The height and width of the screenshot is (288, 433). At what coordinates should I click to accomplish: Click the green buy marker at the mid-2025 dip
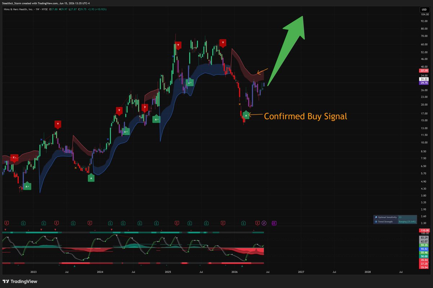click(x=190, y=82)
